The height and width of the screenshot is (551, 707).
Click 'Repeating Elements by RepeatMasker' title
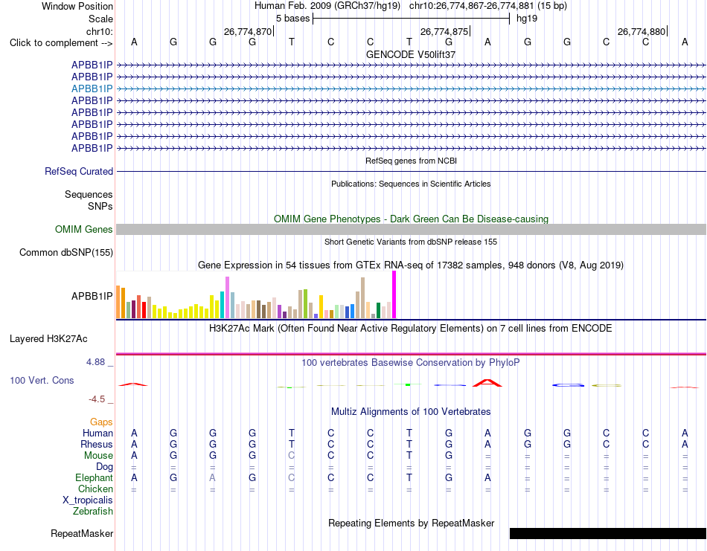pyautogui.click(x=411, y=523)
